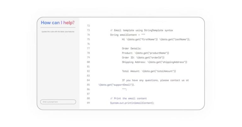Click line number 89 in the gutter

click(x=88, y=103)
